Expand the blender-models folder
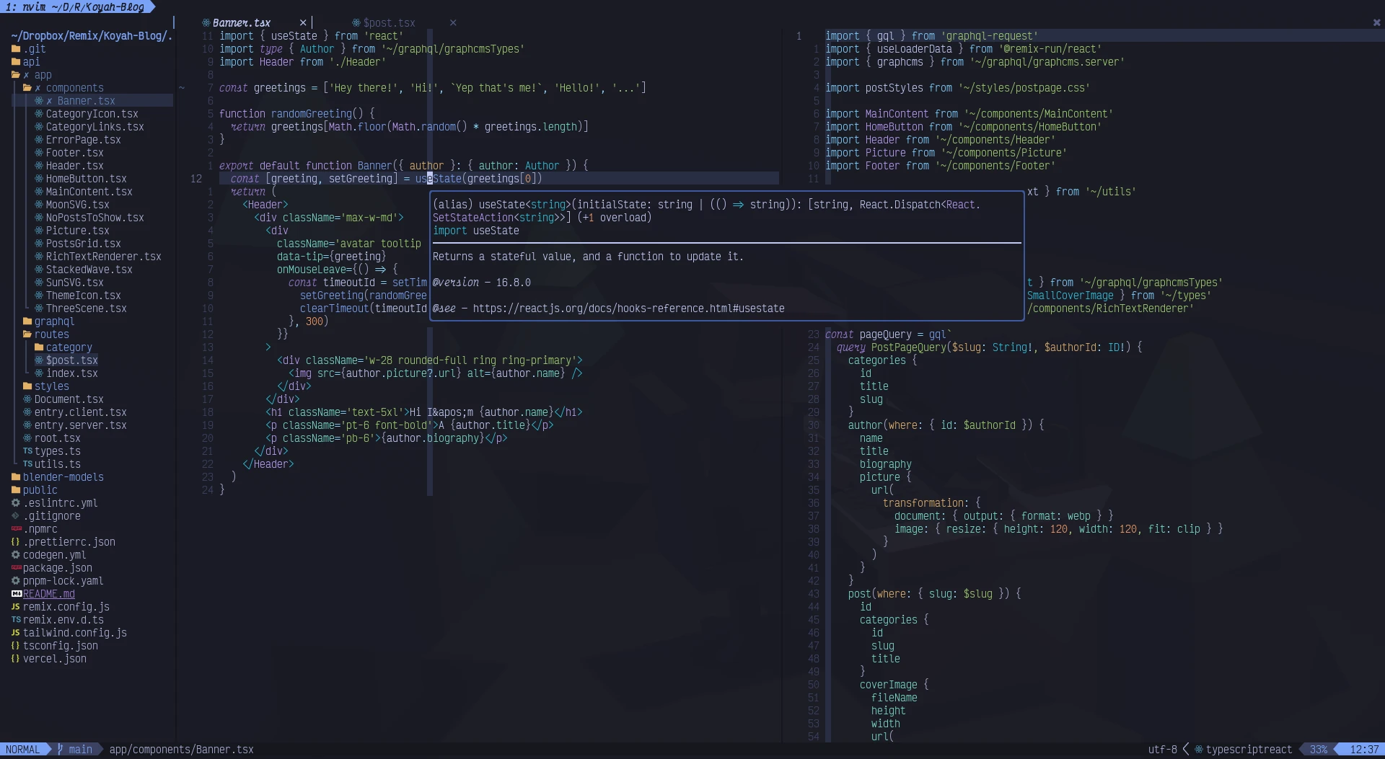The height and width of the screenshot is (759, 1385). tap(63, 477)
